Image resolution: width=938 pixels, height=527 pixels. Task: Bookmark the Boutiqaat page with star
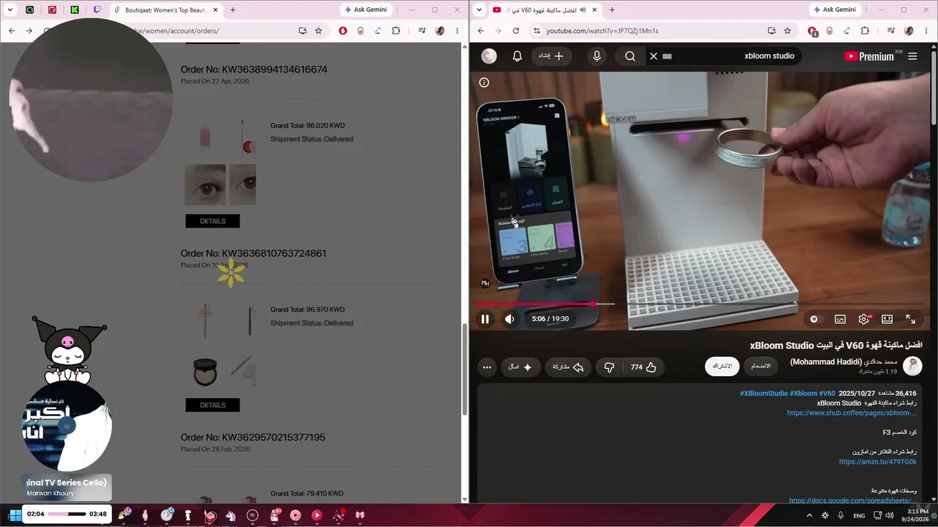click(318, 31)
